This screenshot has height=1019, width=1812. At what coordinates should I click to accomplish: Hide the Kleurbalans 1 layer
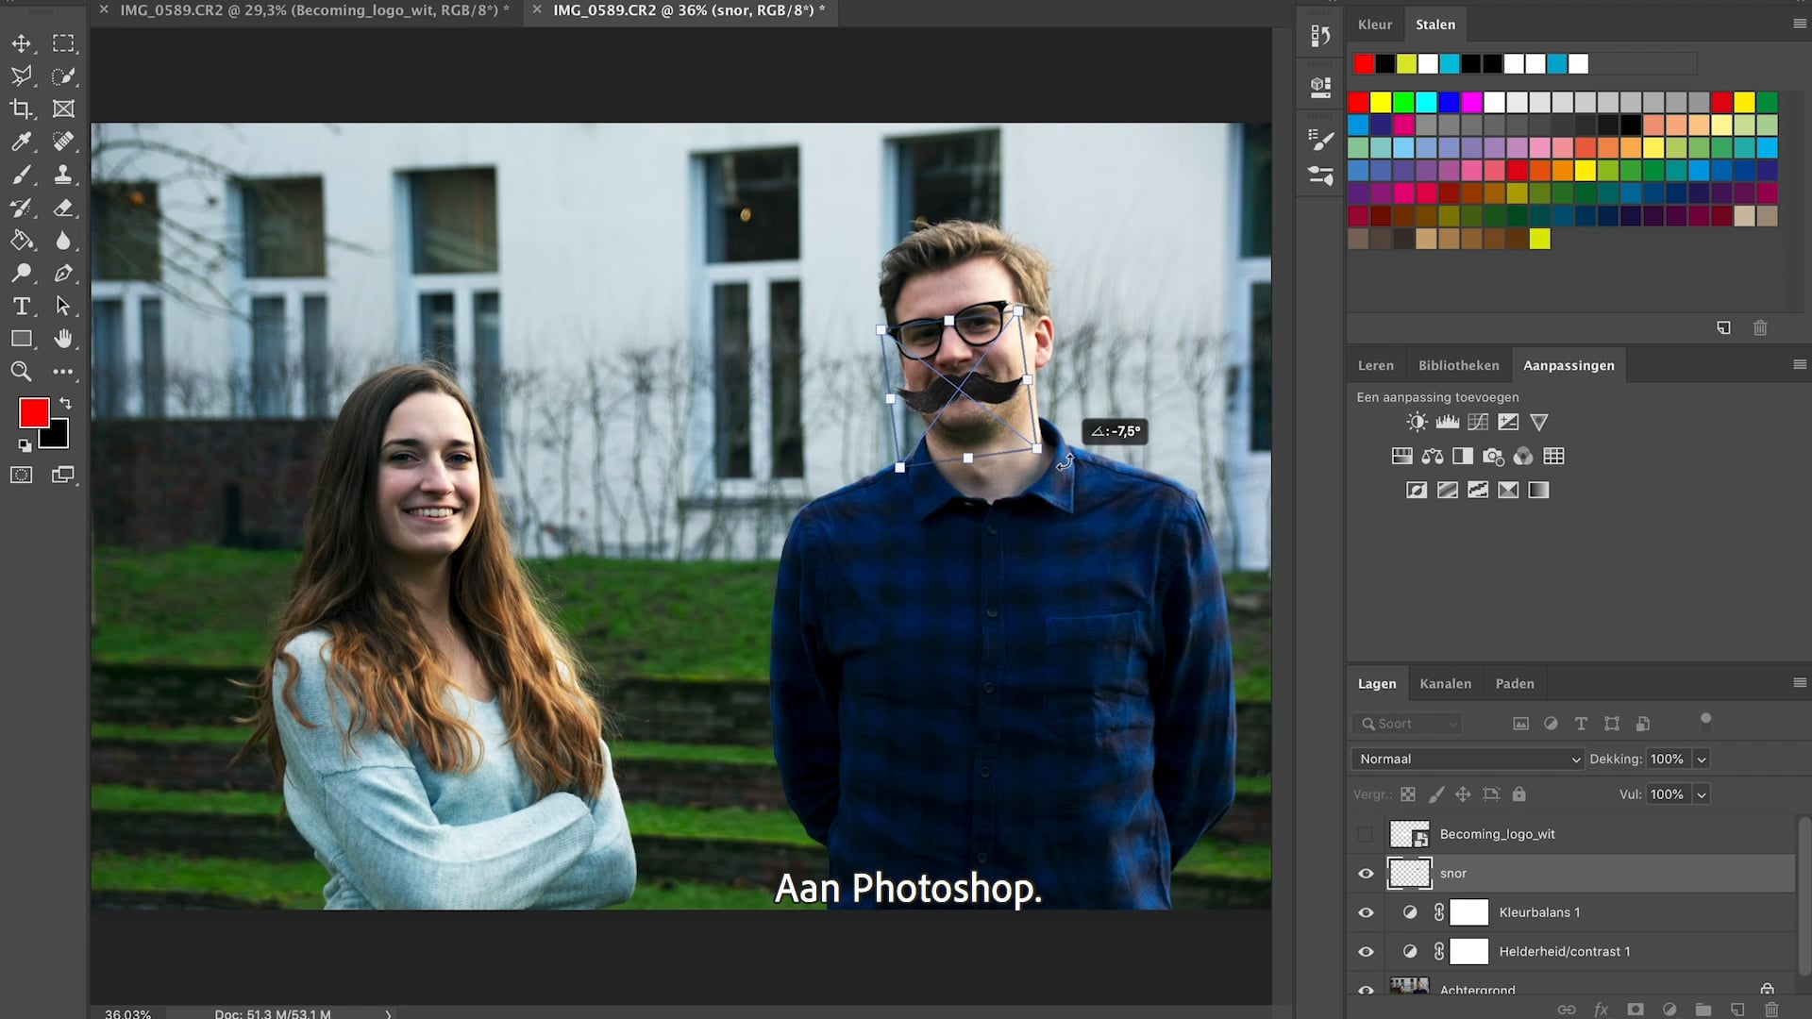(1365, 912)
